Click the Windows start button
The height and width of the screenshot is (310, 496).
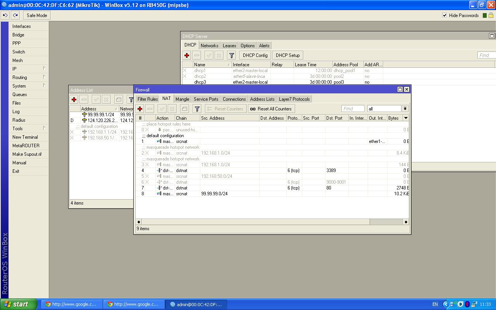point(18,304)
